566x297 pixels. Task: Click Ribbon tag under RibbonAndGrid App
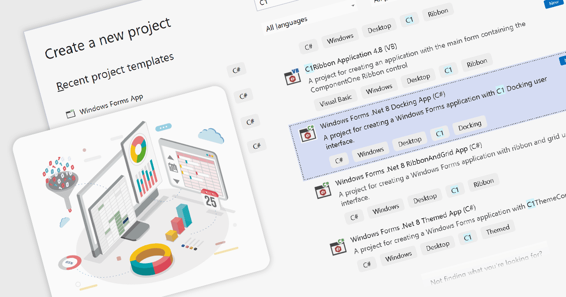coord(483,182)
